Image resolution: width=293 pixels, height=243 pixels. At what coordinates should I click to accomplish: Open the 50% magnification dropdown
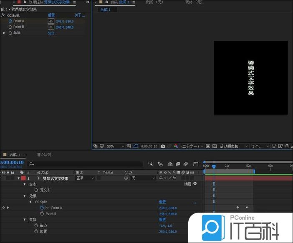[x=115, y=146]
